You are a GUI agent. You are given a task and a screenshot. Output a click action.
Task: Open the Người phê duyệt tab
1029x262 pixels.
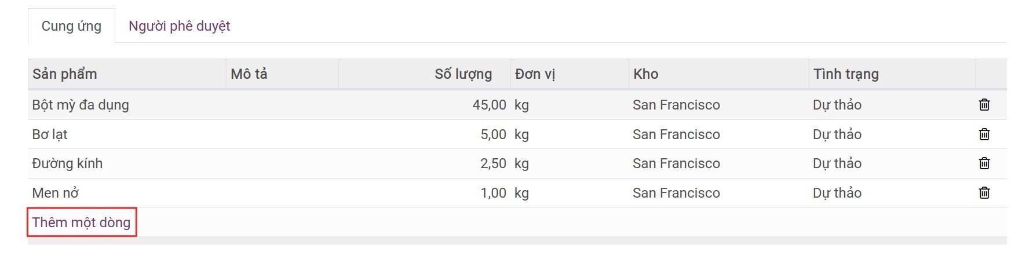point(179,26)
